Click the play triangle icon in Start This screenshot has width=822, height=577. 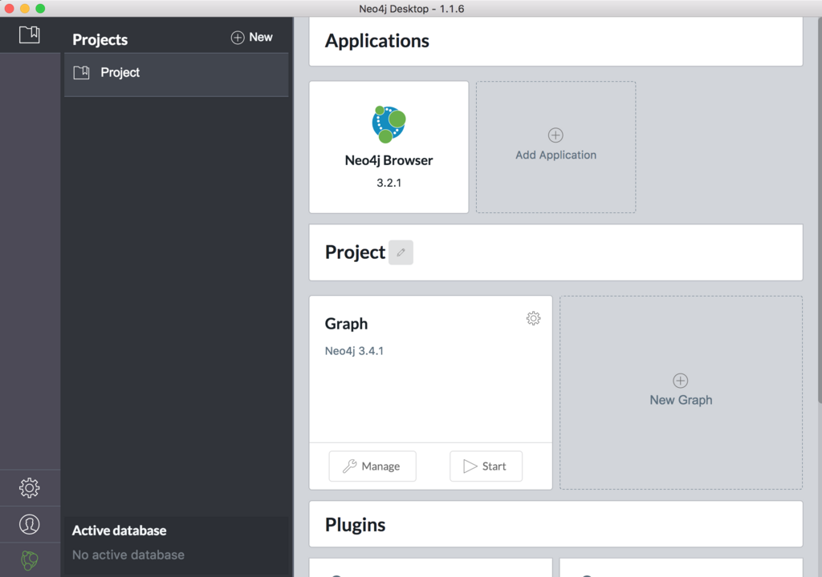pyautogui.click(x=470, y=466)
